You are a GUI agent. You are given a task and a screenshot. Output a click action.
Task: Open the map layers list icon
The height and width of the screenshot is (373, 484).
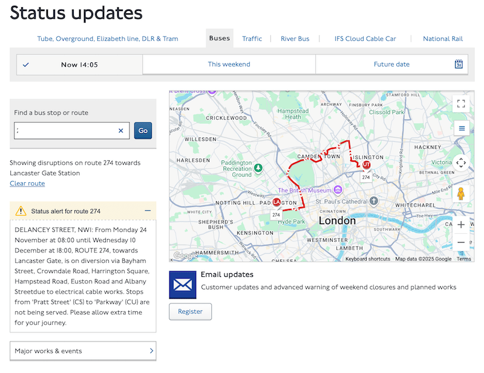[461, 128]
